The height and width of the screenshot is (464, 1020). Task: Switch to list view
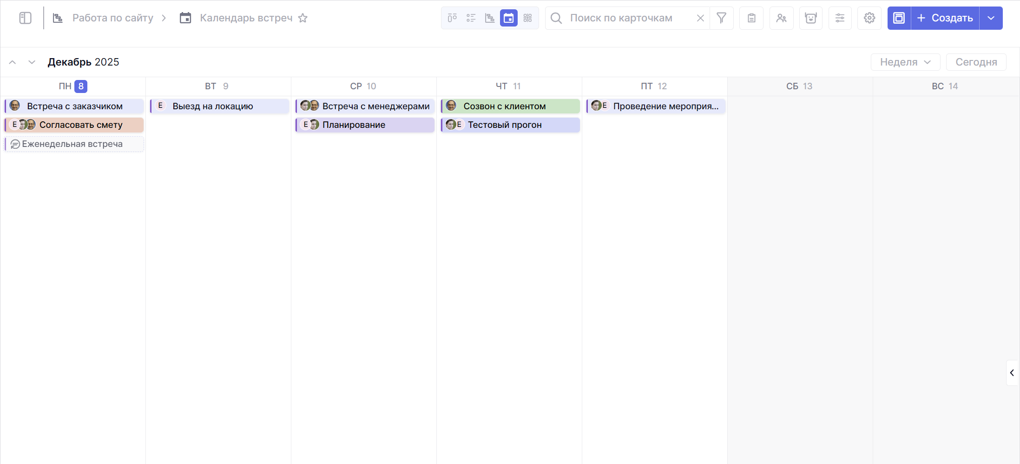(471, 18)
